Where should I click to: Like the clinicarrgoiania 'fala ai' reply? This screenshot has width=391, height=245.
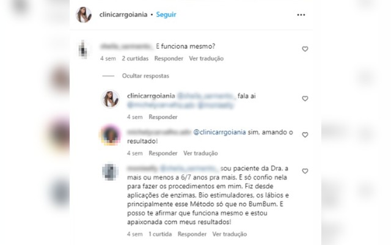coord(305,98)
